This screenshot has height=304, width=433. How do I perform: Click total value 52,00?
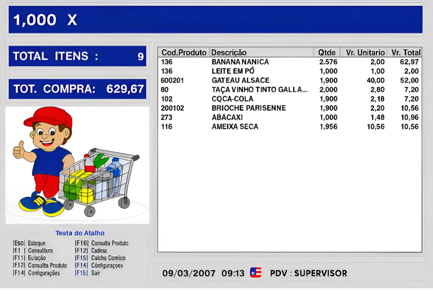tap(410, 80)
